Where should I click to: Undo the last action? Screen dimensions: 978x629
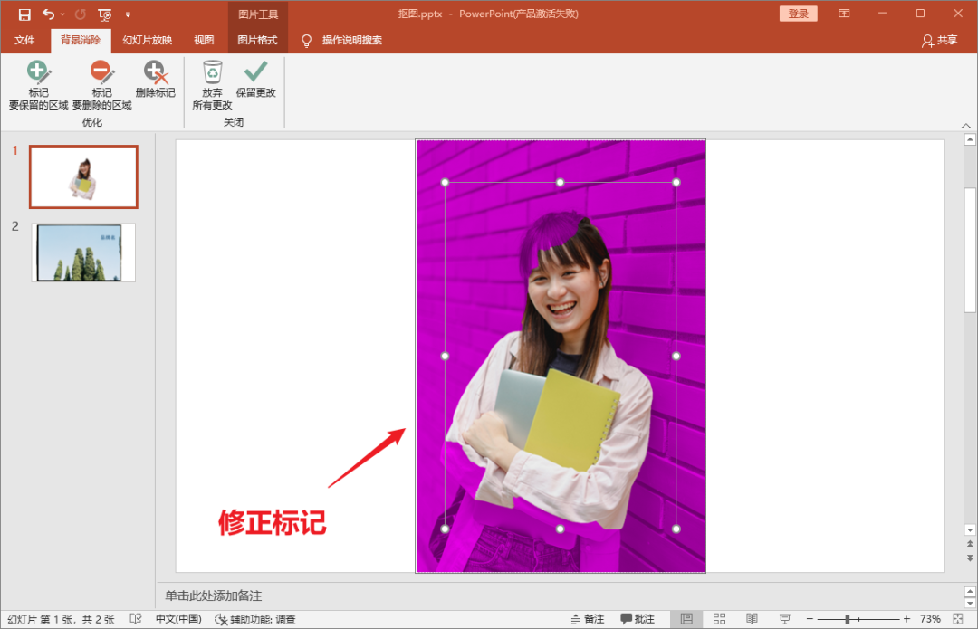pos(49,14)
